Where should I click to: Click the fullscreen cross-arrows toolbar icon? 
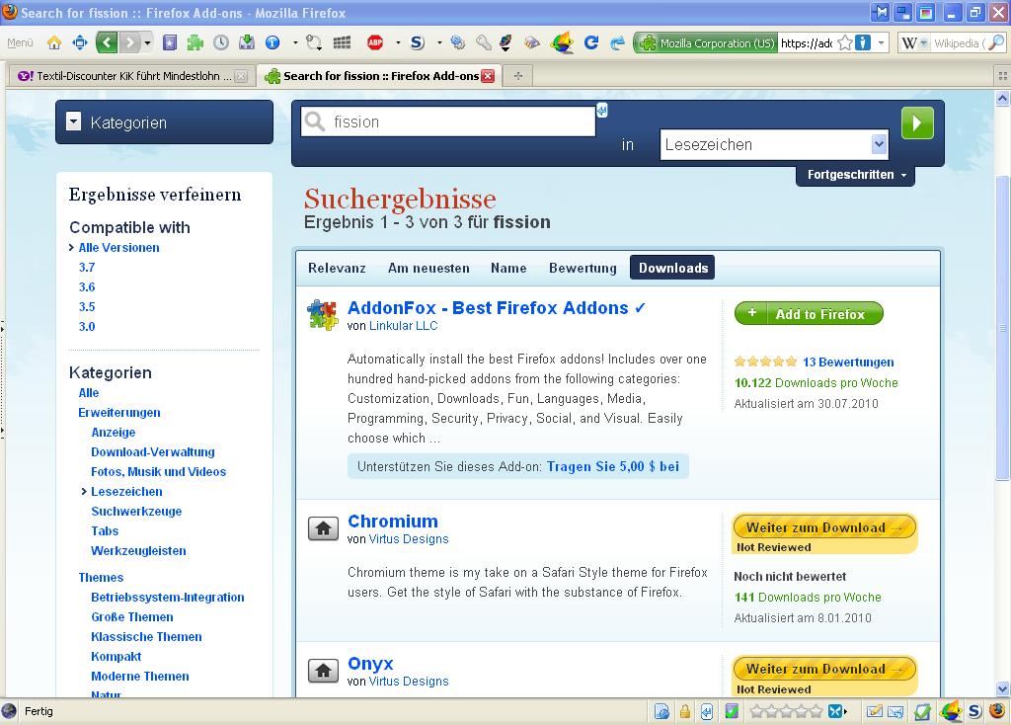pos(80,43)
